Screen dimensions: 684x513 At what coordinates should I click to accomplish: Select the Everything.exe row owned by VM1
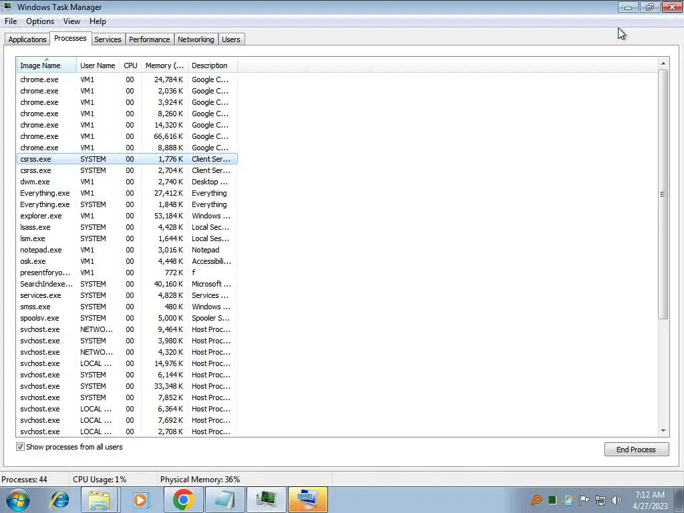click(127, 193)
